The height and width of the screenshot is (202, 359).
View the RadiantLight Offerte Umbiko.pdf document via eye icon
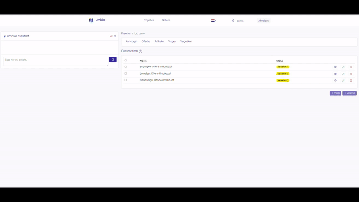(x=335, y=81)
